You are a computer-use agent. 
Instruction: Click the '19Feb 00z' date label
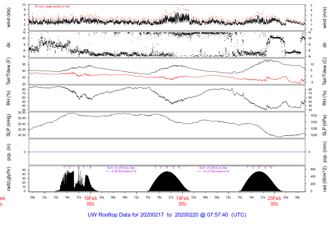(182, 201)
